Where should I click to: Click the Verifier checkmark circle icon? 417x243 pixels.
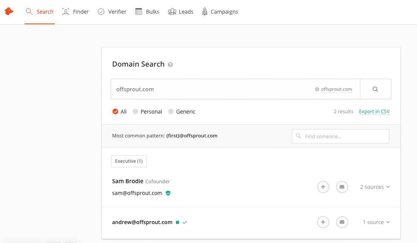pyautogui.click(x=101, y=12)
